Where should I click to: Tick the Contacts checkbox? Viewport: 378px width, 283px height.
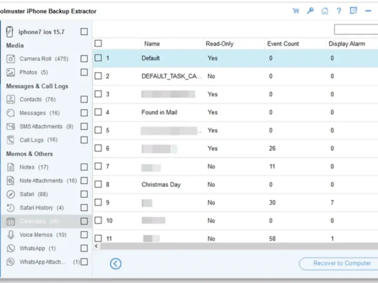[x=84, y=99]
